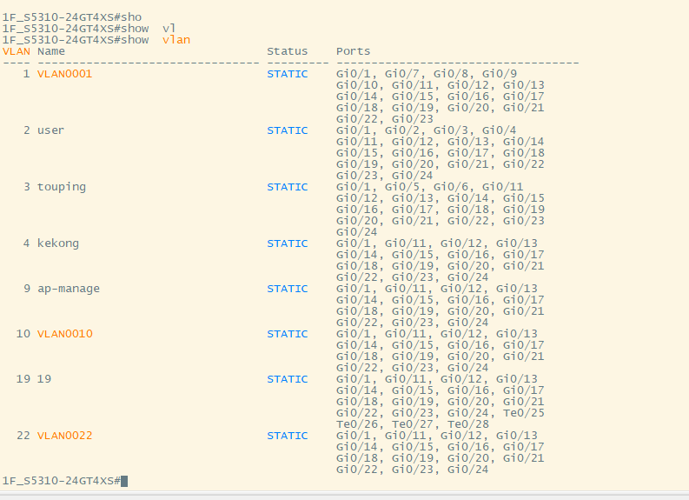
Task: Click 'Gi0/1, Gi0/2, Gi0/3, Gi0/4' ports line
Action: (427, 130)
